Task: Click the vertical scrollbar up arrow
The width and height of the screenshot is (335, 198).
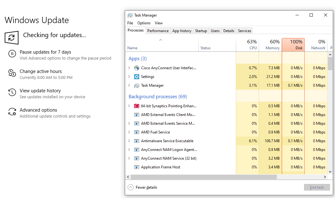Action: tap(330, 55)
